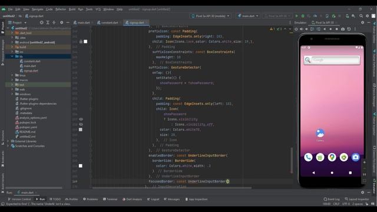Open Problems tool window
The width and height of the screenshot is (377, 212).
click(90, 199)
